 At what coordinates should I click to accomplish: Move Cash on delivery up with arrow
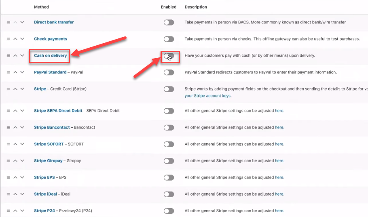15,56
